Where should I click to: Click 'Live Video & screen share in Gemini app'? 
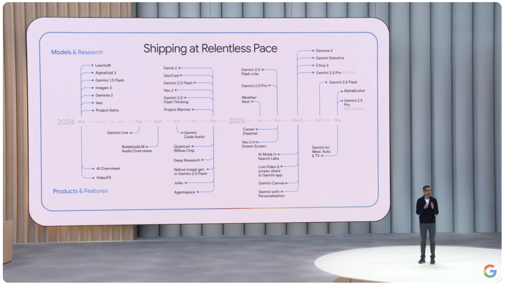tap(270, 171)
